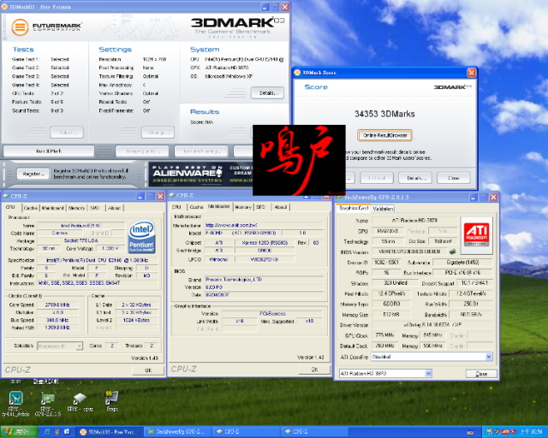Screen dimensions: 548x438
Task: Open About tab in middle CPU-Z window
Action: point(280,207)
